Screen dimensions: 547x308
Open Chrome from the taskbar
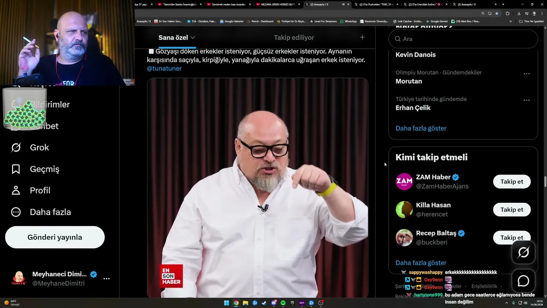point(236,303)
